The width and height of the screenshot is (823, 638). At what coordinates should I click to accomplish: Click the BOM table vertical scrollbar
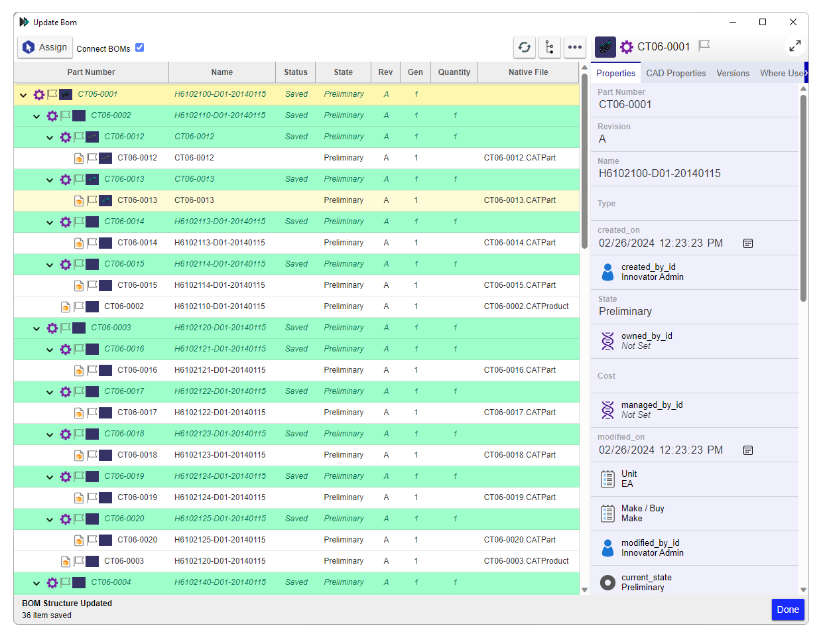pyautogui.click(x=584, y=159)
